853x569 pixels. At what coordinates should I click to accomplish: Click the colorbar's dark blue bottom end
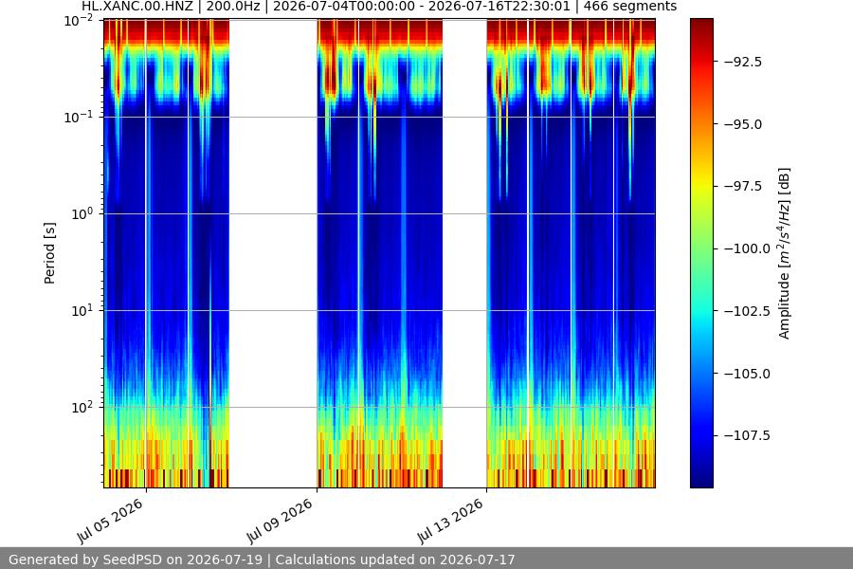[701, 484]
